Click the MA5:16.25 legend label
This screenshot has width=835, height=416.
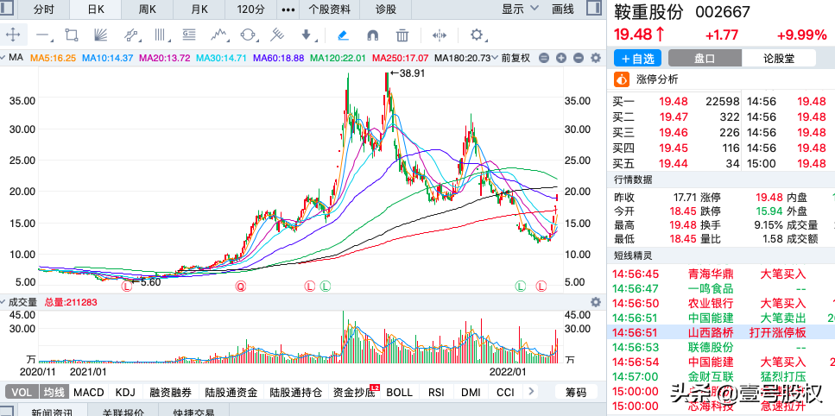coord(53,58)
